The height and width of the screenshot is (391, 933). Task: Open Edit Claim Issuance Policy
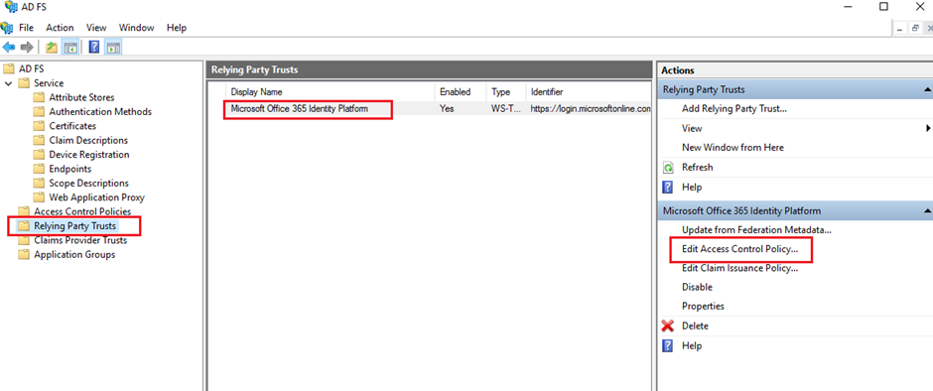[739, 268]
